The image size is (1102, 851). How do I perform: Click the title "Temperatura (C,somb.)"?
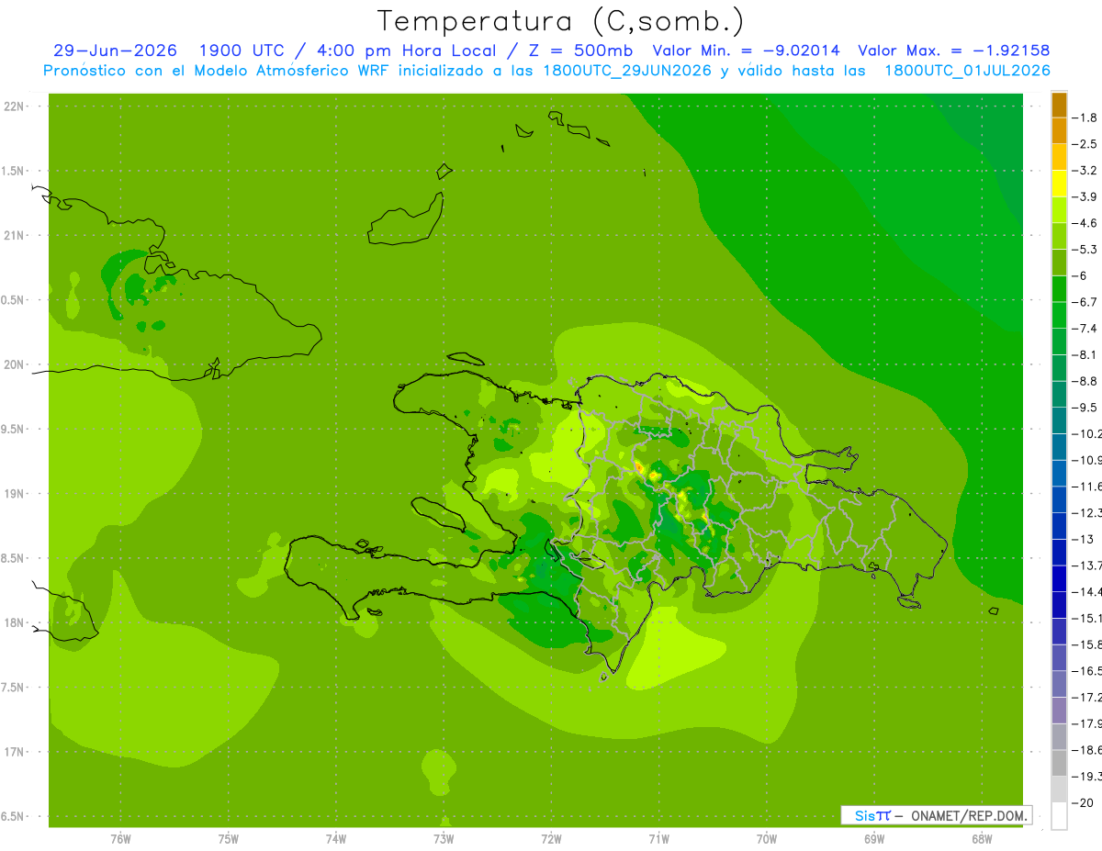click(560, 21)
